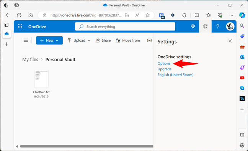
Task: Open the OneDrive app launcher grid
Action: (20, 26)
